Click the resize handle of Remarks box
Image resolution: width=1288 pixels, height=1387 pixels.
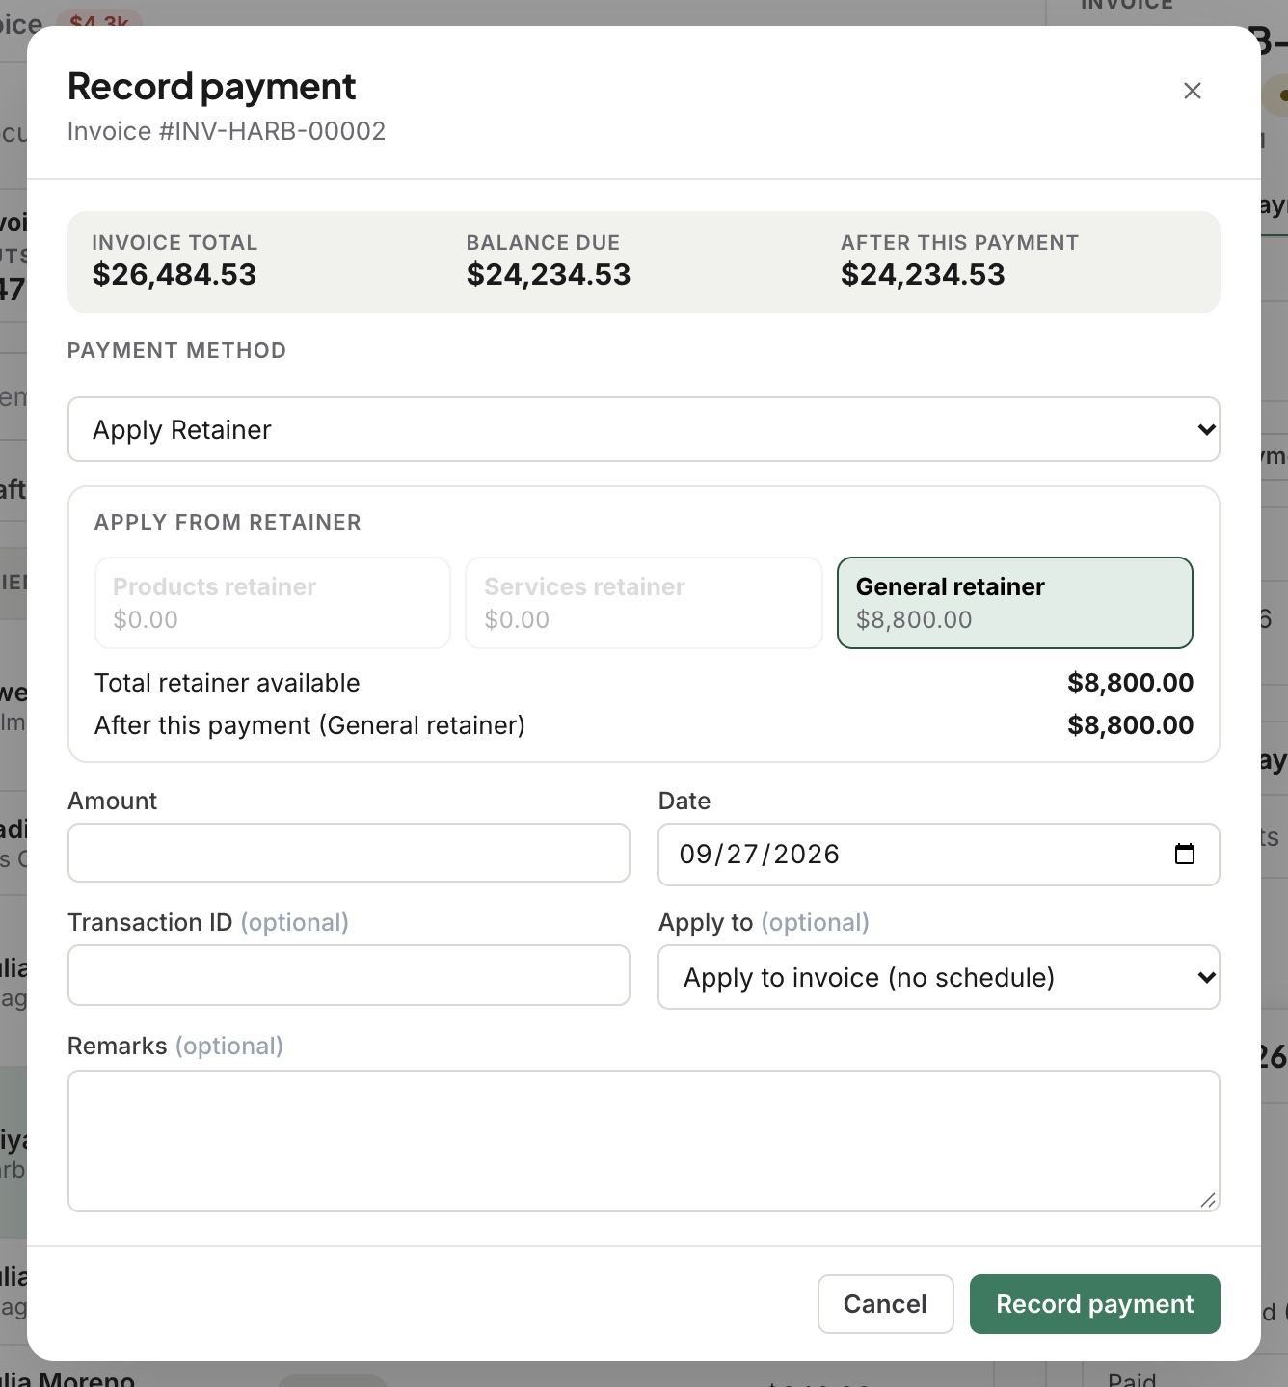tap(1207, 1199)
